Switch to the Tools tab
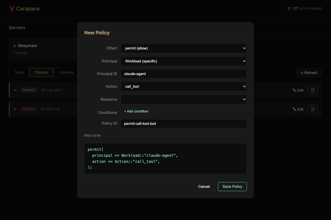331x220 pixels. pos(19,72)
